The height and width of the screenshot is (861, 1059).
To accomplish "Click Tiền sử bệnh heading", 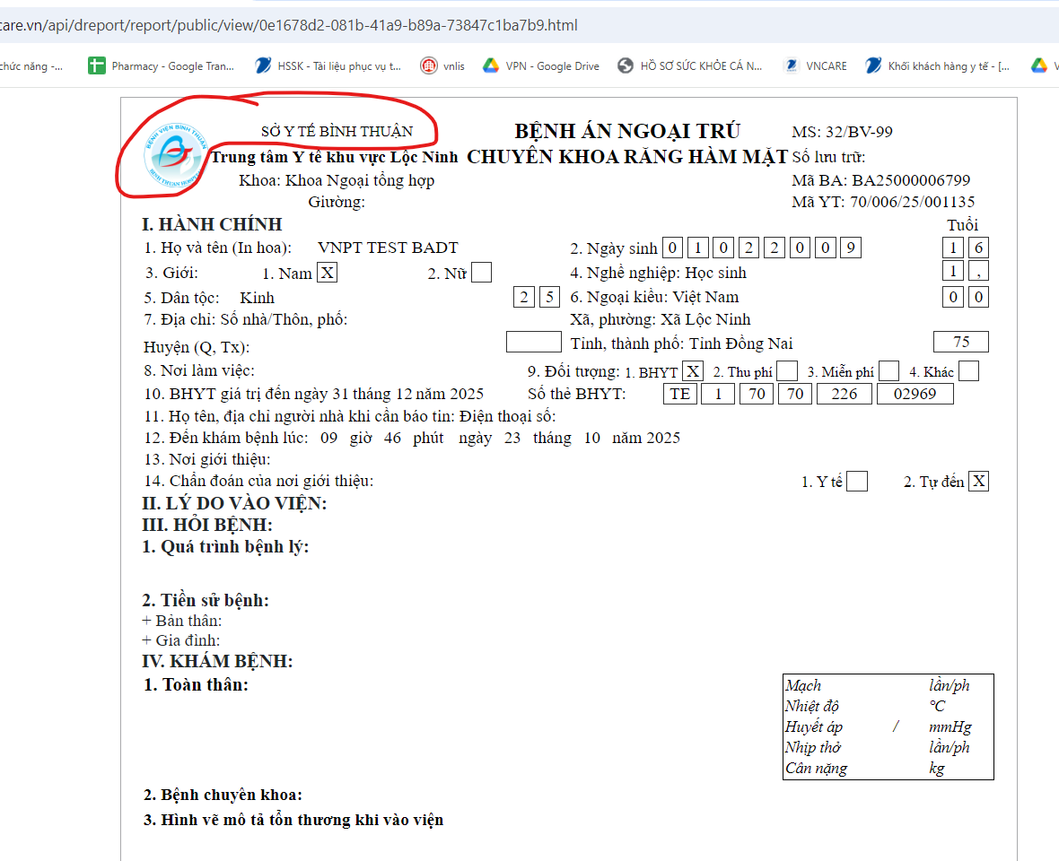I will 206,600.
